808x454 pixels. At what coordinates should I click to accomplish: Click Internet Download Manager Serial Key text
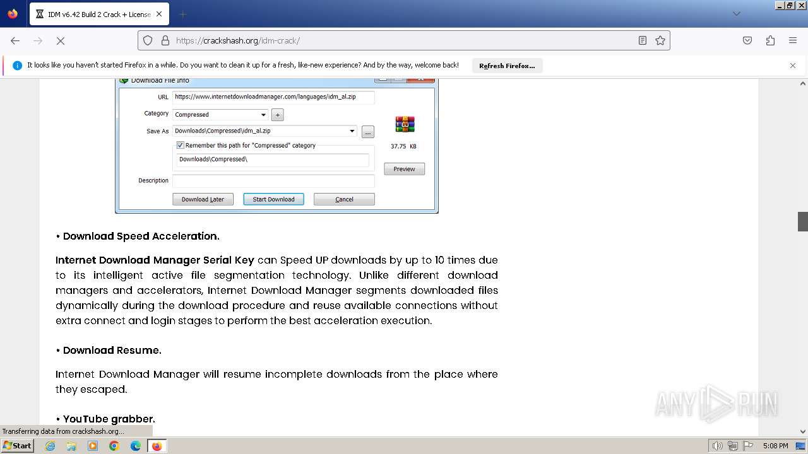tap(155, 260)
